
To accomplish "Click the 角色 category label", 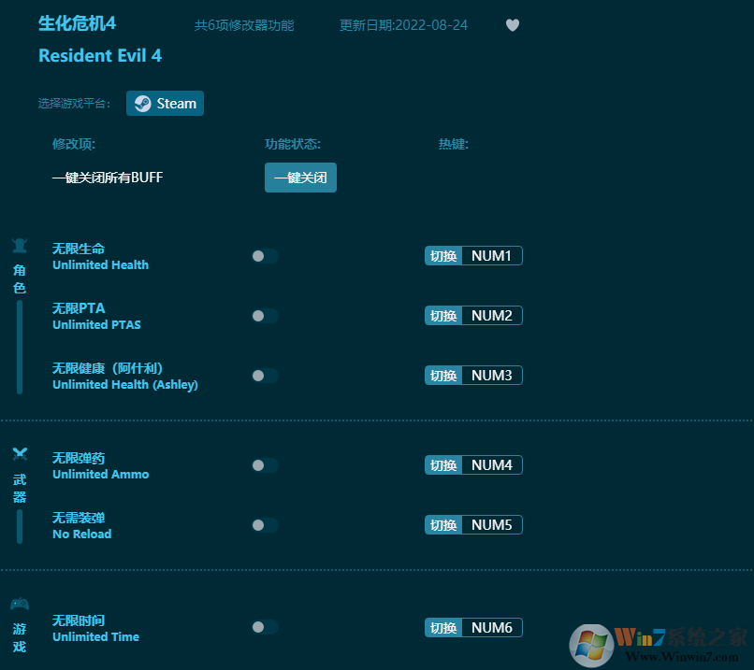I will [x=20, y=279].
